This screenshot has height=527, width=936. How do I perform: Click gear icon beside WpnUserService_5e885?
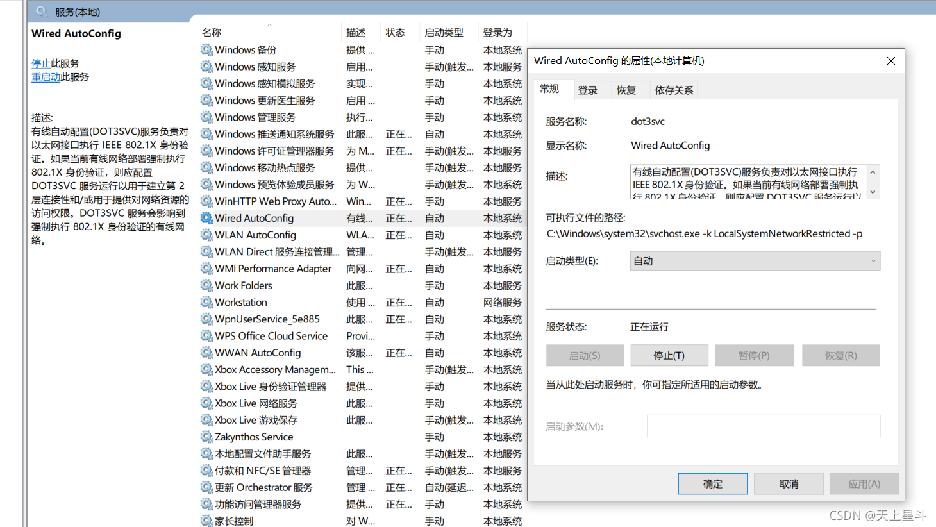click(x=206, y=319)
